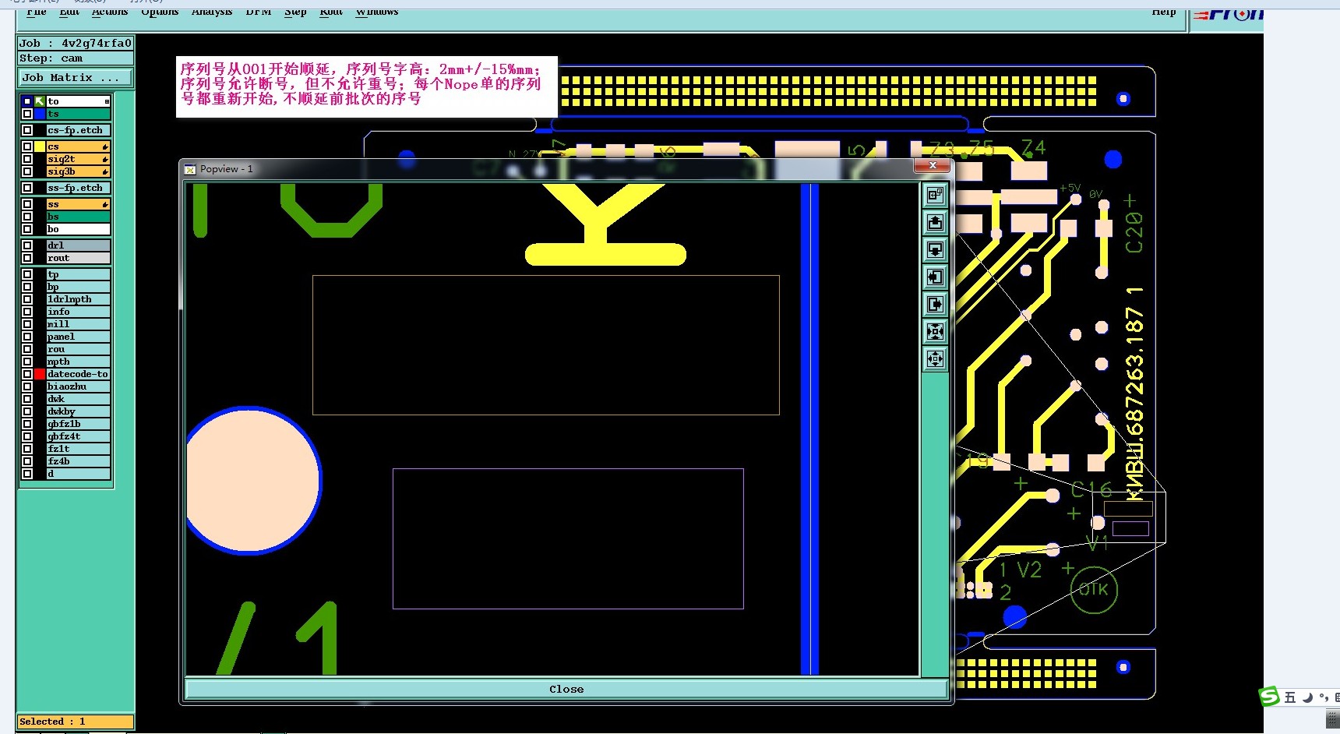Click the Popview area-zoom icon at top
Image resolution: width=1340 pixels, height=734 pixels.
coord(935,195)
